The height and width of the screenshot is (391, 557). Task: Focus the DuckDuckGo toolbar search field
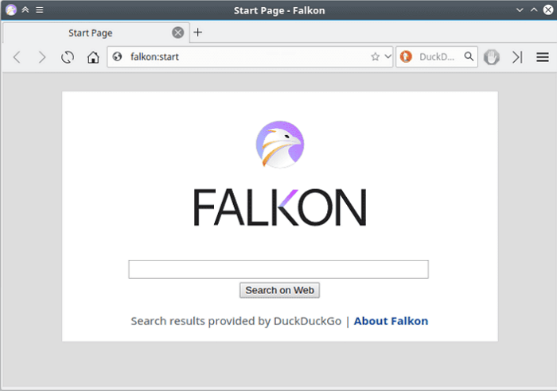437,56
